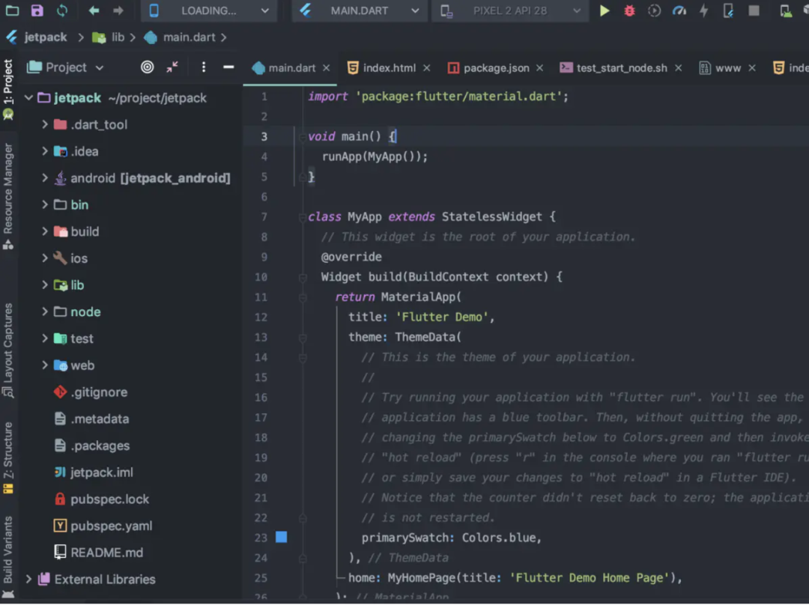Click the lib breadcrumb in navigation bar

(x=118, y=37)
